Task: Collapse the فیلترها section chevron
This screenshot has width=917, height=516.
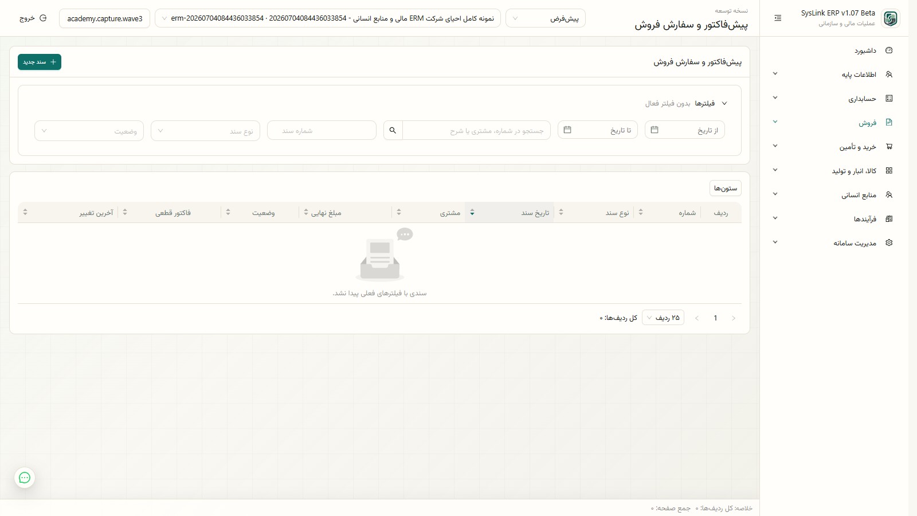Action: (x=724, y=104)
